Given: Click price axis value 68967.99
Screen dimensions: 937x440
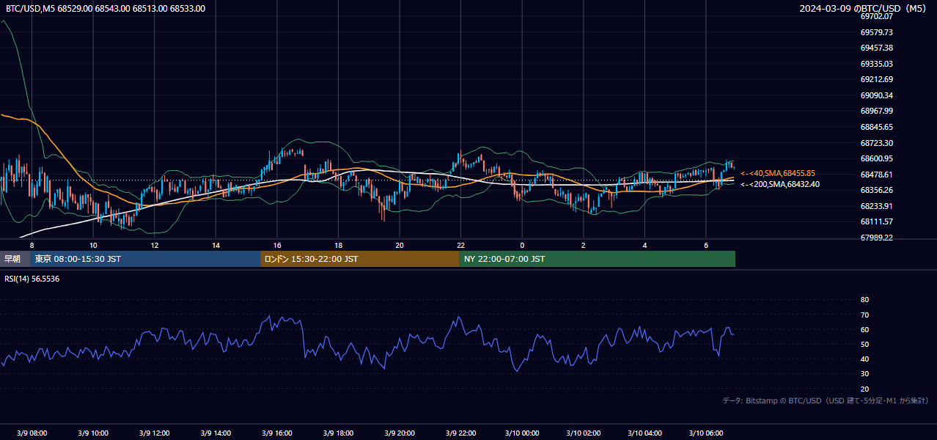Looking at the screenshot, I should pos(876,111).
